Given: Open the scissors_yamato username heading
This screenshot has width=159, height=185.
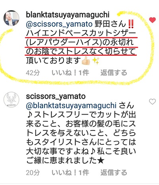Looking at the screenshot, I should 56,97.
